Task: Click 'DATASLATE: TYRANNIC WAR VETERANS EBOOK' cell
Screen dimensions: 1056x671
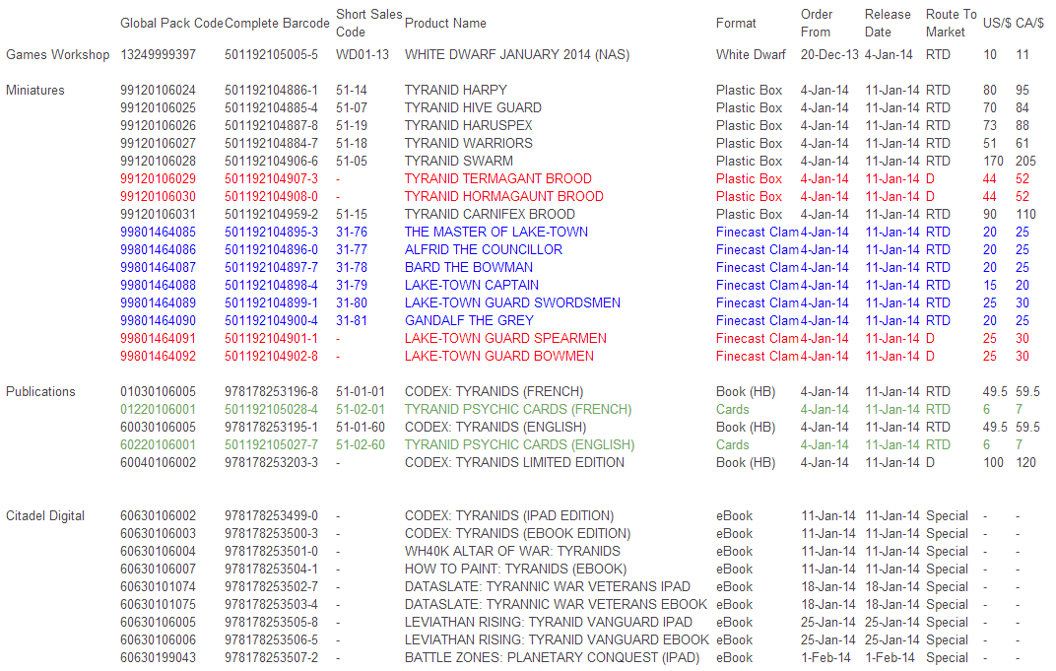Action: pos(556,604)
